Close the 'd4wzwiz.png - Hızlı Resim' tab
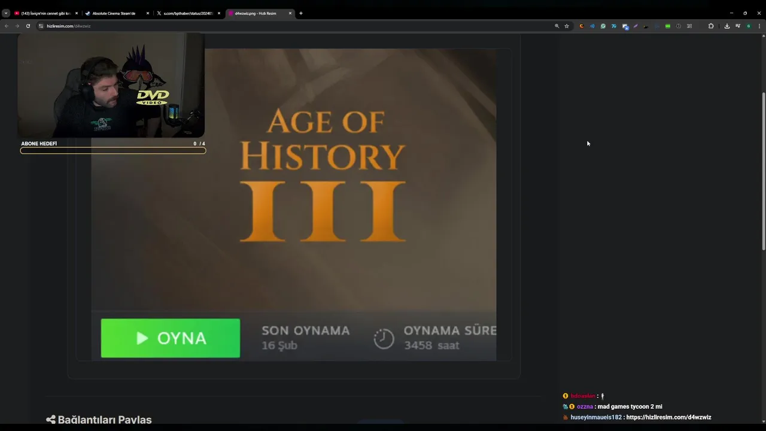 [x=290, y=13]
